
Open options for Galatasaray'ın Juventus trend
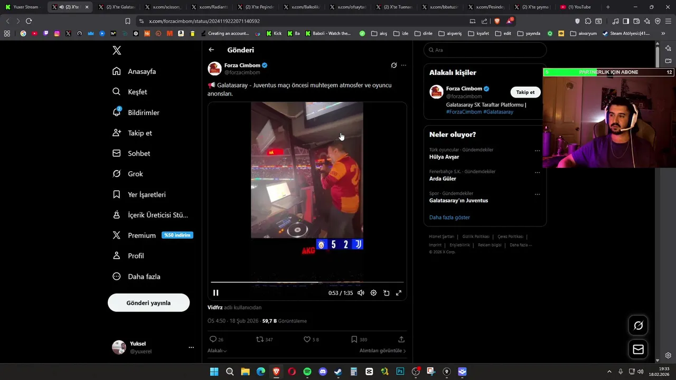[537, 194]
